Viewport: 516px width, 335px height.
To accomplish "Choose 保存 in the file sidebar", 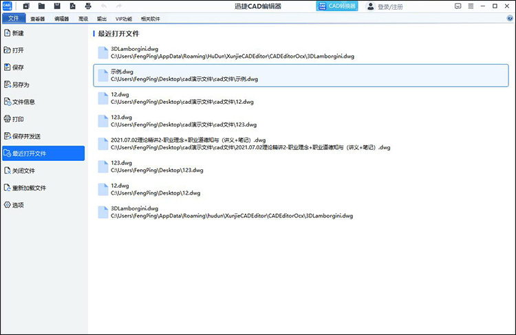I will pos(43,67).
